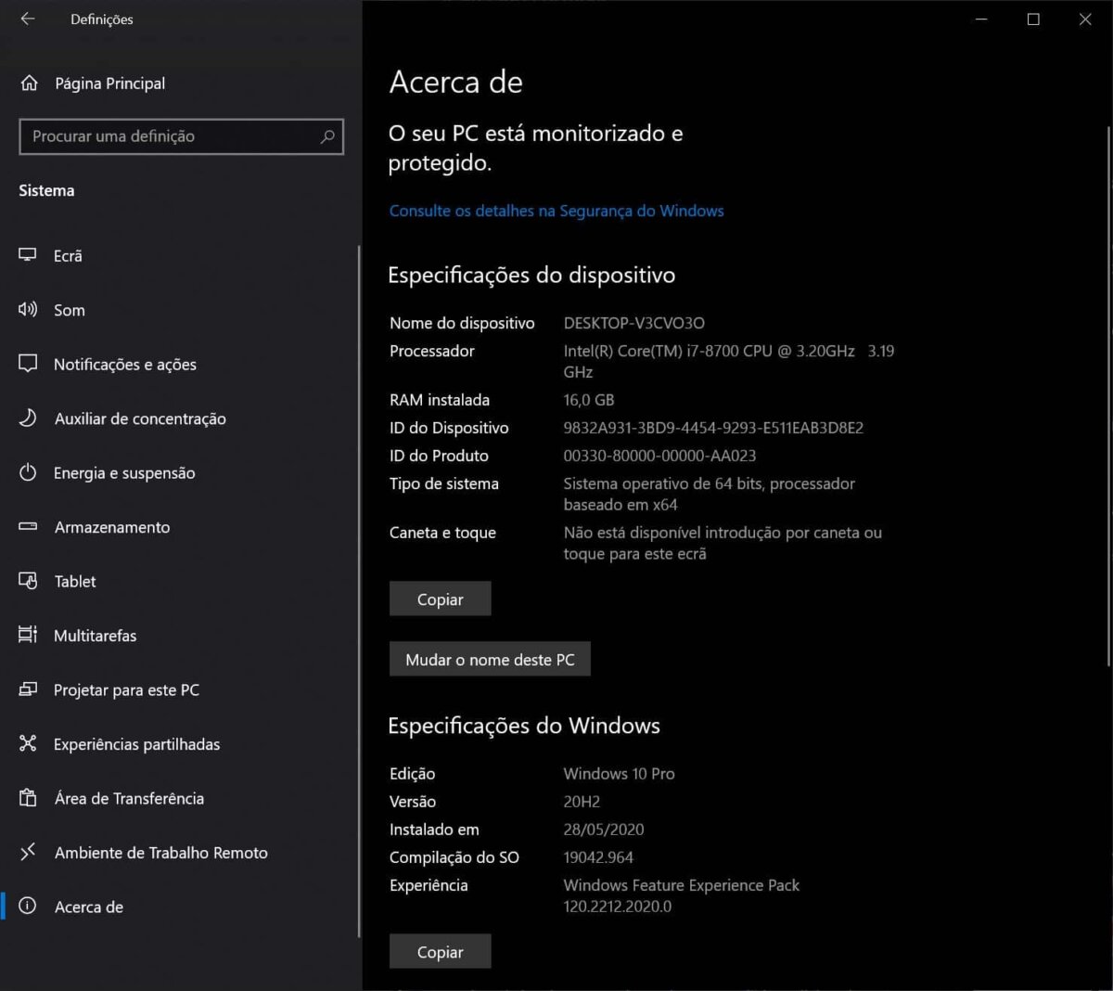Click the Acerca de page title
Image resolution: width=1113 pixels, height=991 pixels.
click(x=456, y=82)
